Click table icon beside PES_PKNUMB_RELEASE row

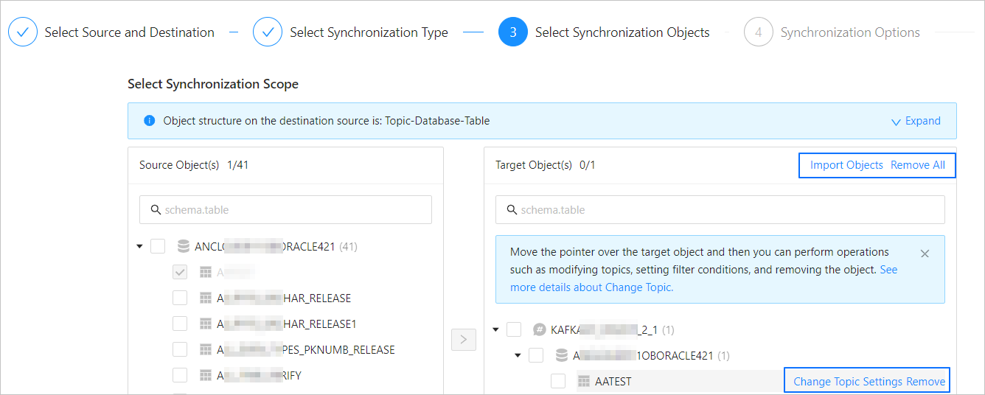pos(206,349)
